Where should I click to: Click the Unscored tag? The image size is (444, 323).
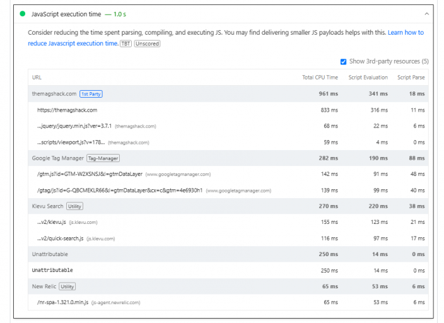pos(147,44)
